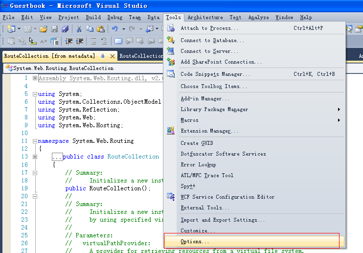Click the Code Snippets Manager menu icon
This screenshot has width=363, height=253.
click(171, 74)
